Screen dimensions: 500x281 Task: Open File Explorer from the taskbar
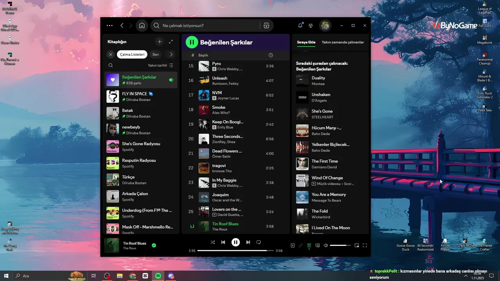pos(120,276)
